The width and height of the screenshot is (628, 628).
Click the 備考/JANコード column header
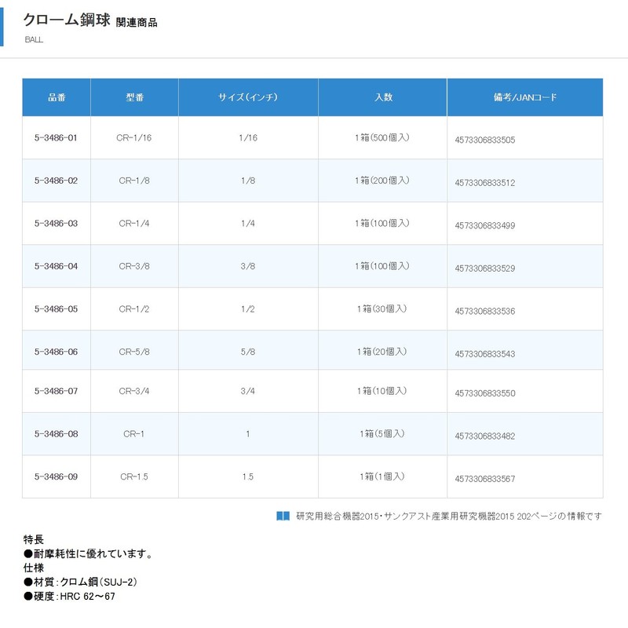point(524,98)
